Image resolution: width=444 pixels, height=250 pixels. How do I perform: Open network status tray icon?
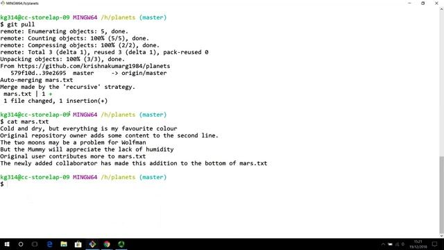pos(397,244)
